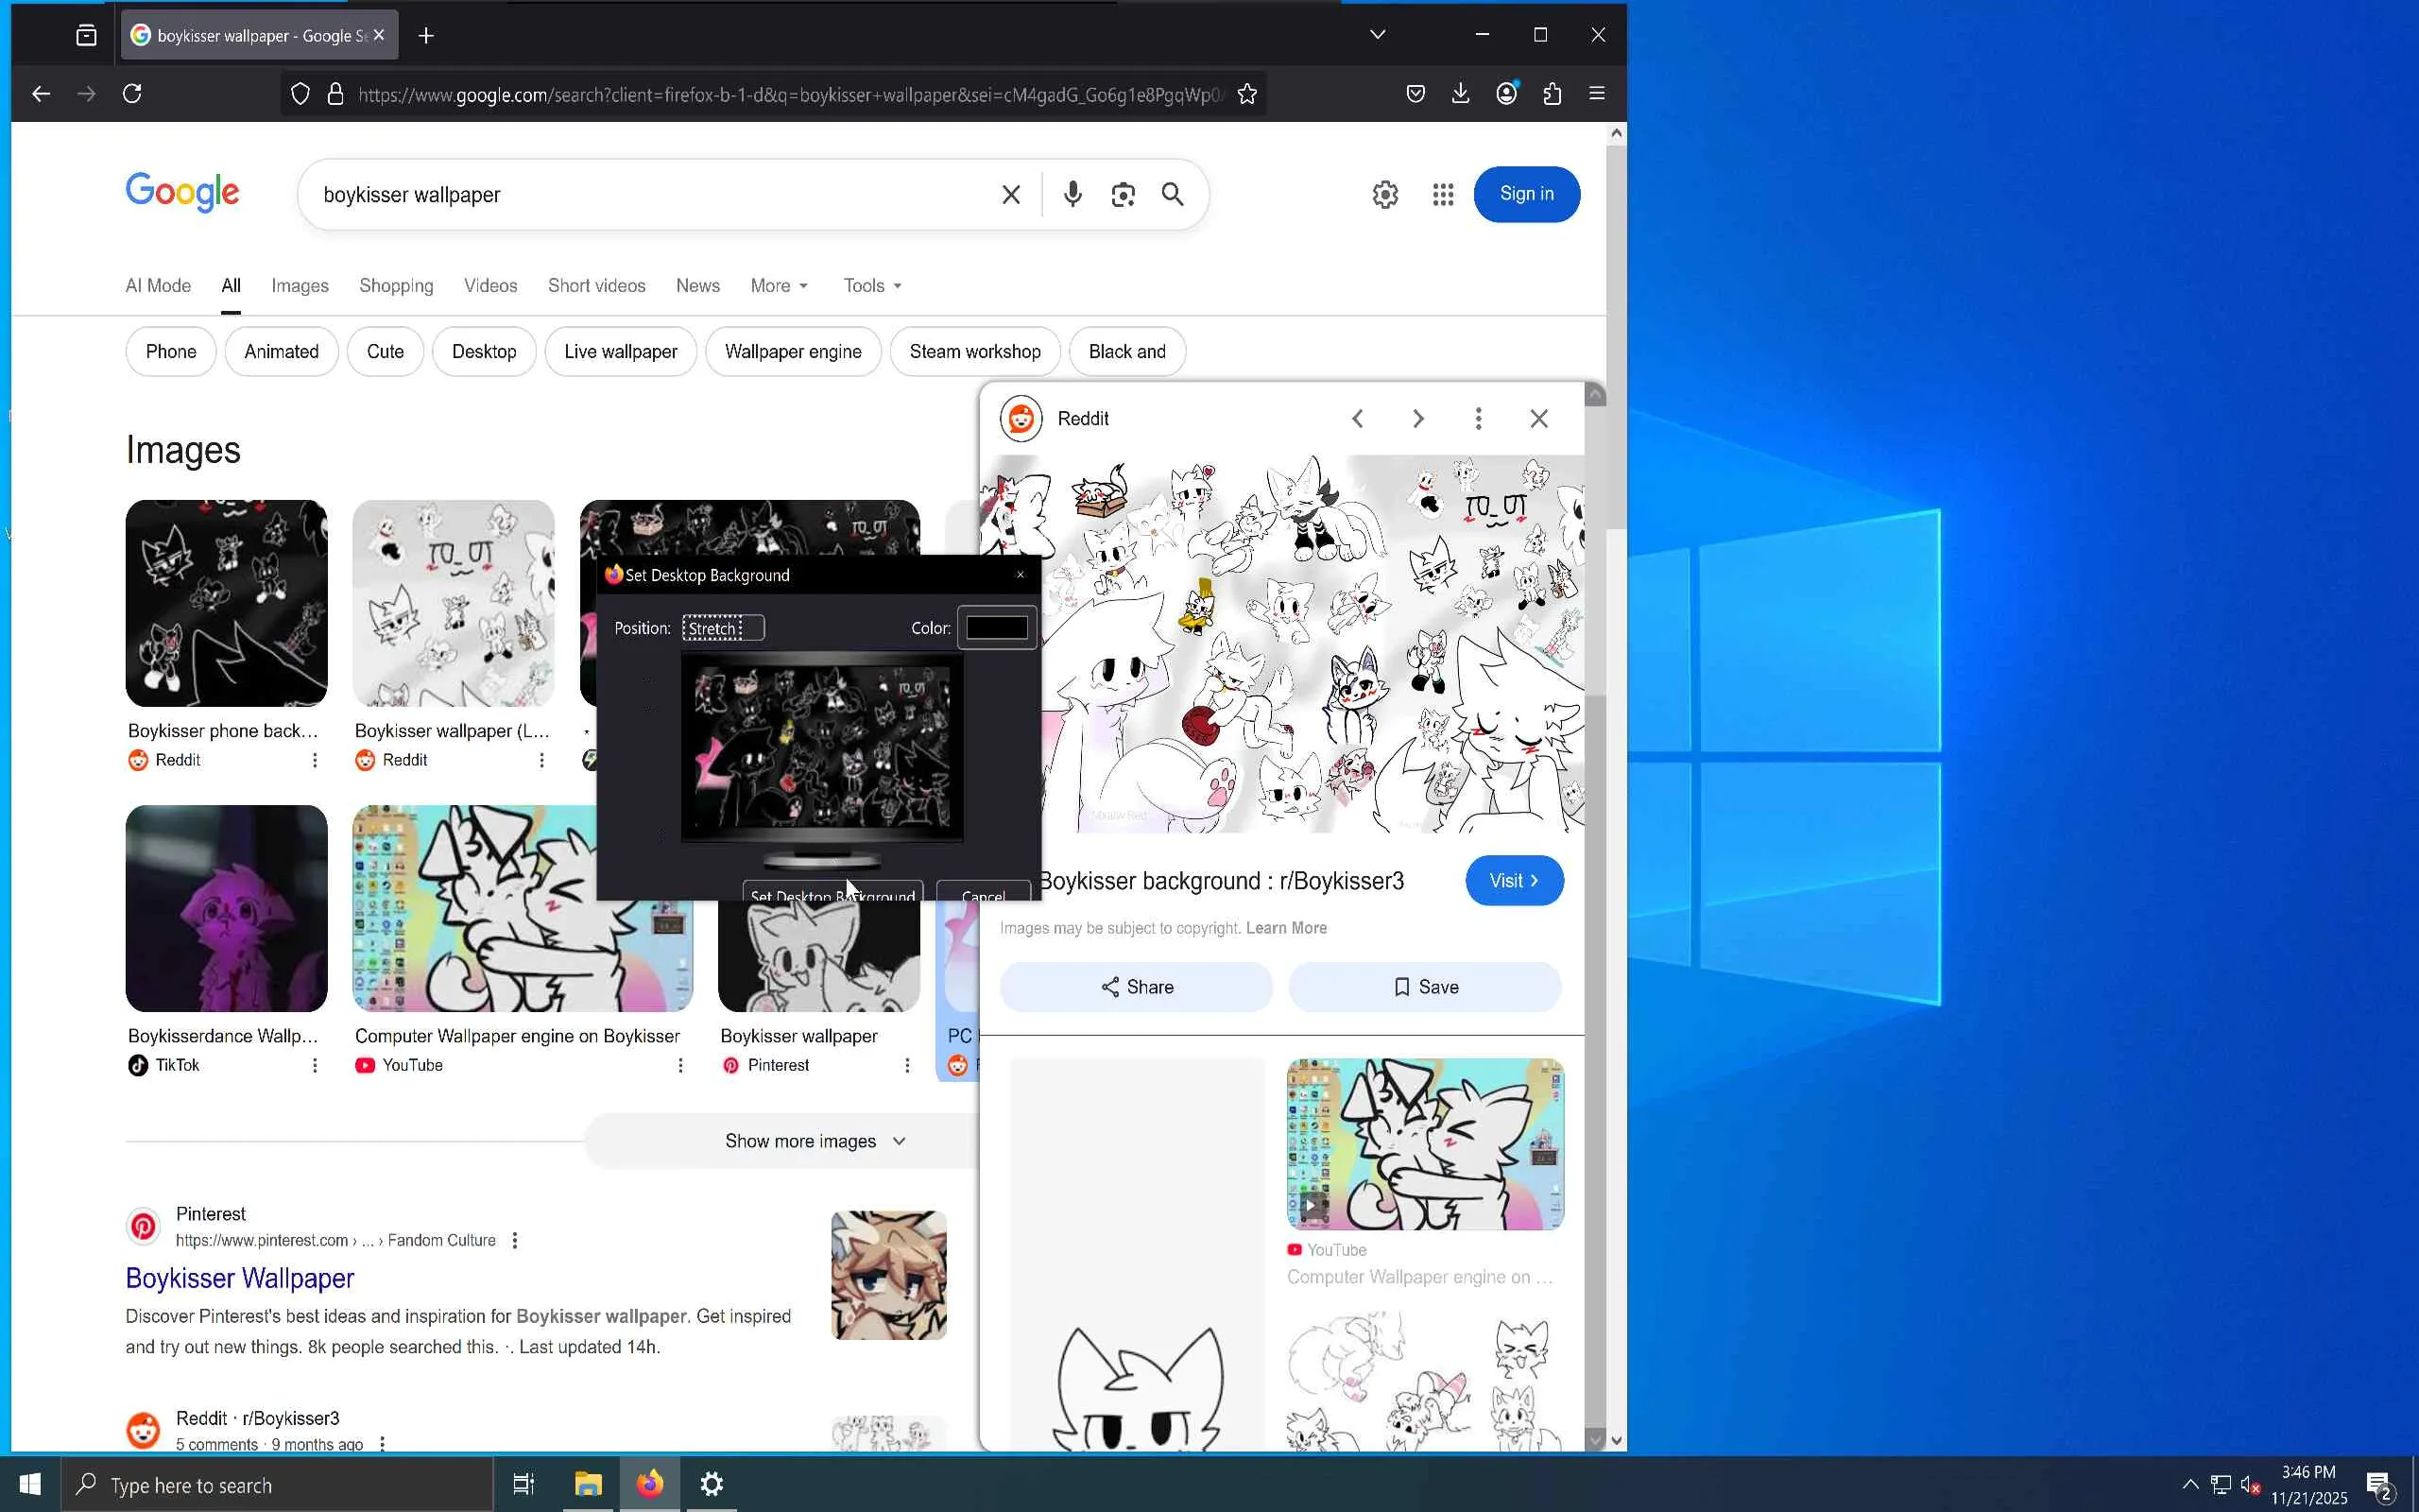Expand the Tools dropdown
2419x1512 pixels.
click(x=871, y=286)
